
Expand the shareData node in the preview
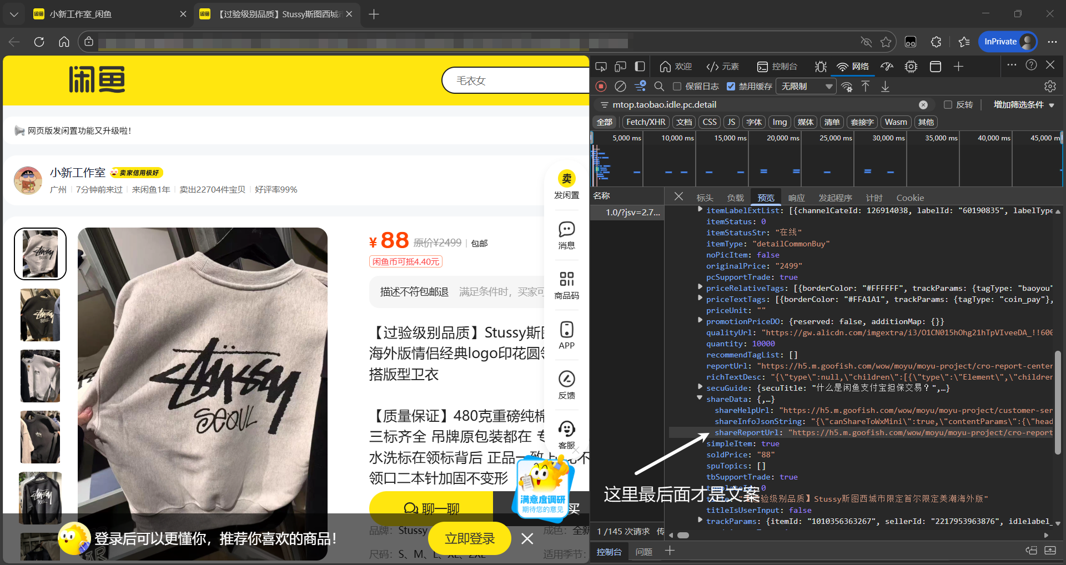tap(699, 398)
